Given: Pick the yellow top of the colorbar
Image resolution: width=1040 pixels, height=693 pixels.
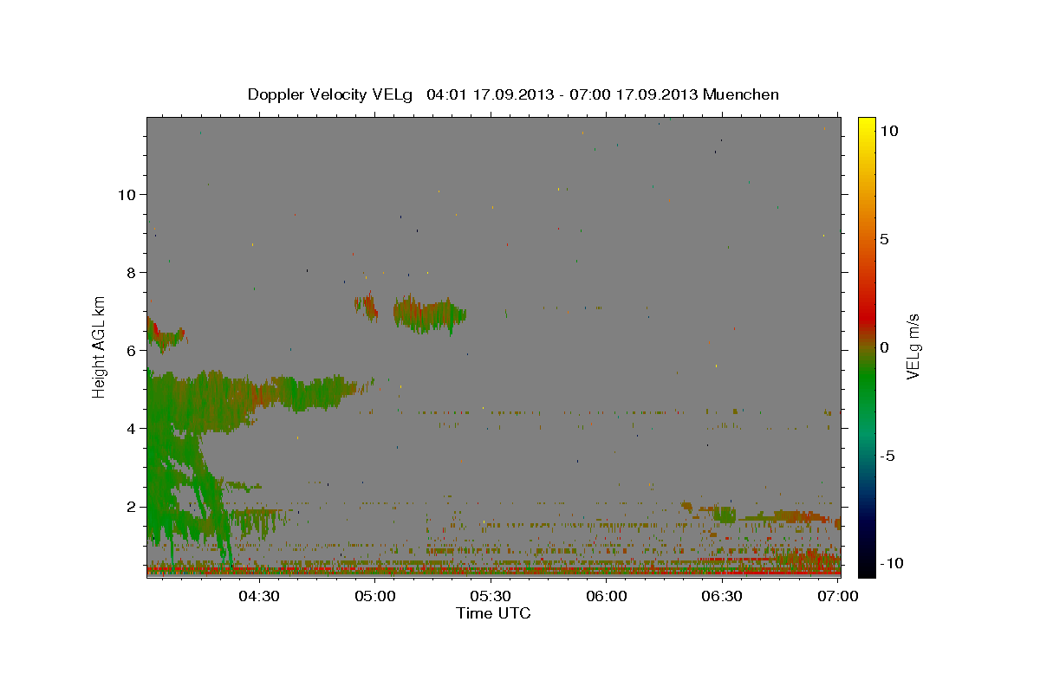Looking at the screenshot, I should click(x=866, y=121).
